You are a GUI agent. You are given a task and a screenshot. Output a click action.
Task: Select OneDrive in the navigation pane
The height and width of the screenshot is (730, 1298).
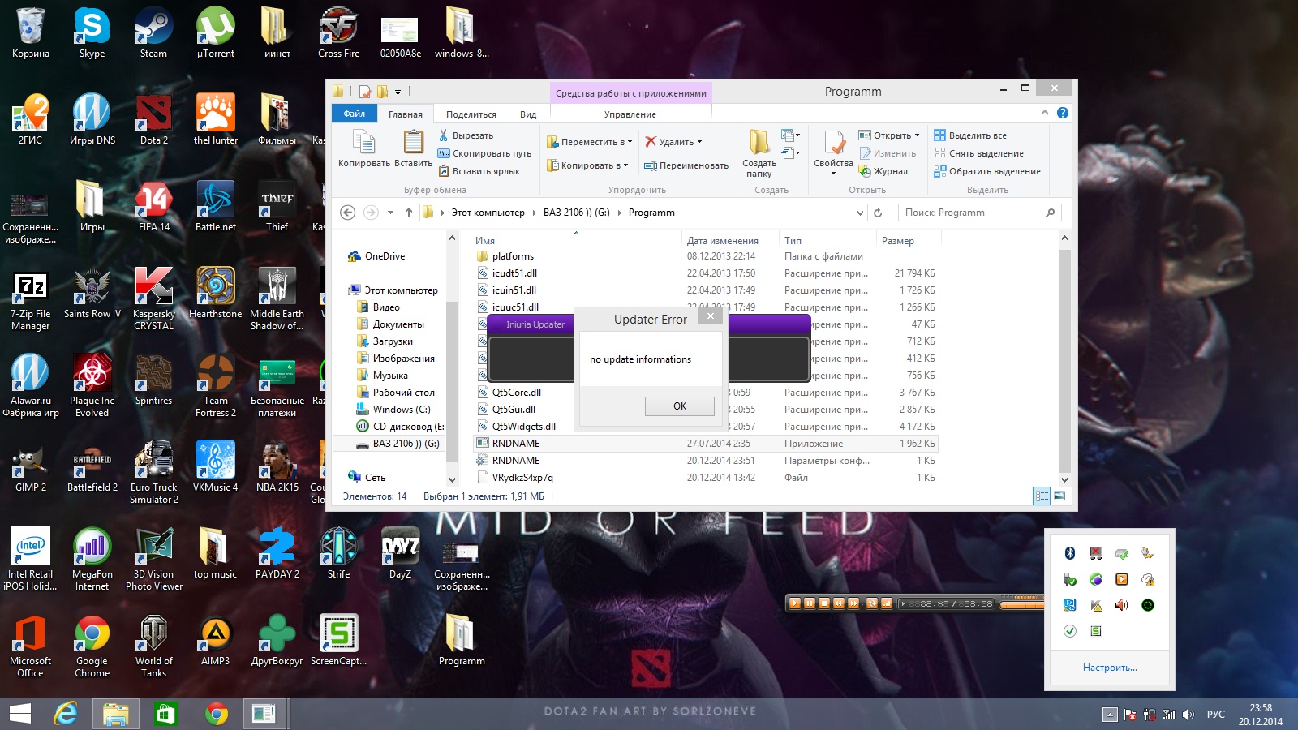point(376,256)
